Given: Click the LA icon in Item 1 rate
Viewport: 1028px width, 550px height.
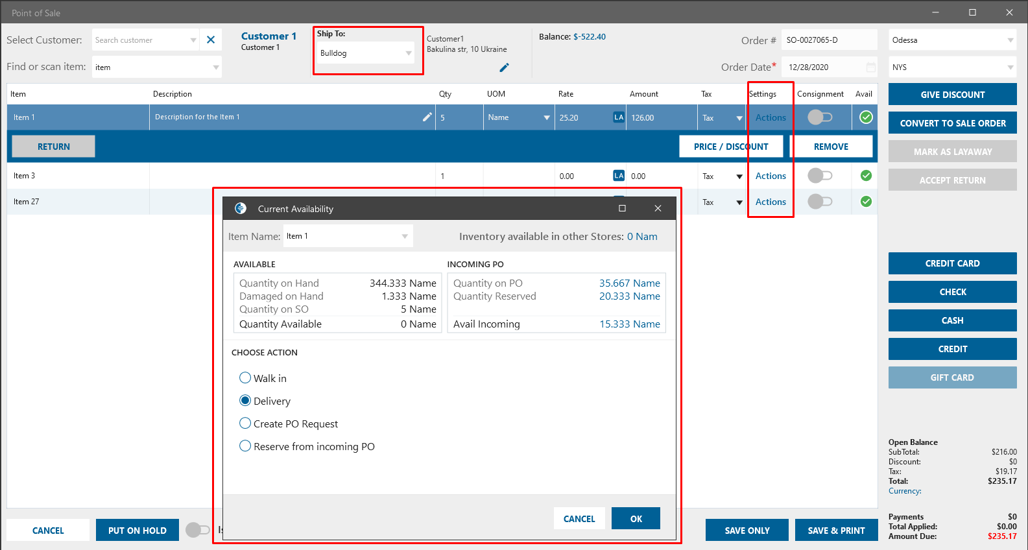Looking at the screenshot, I should click(x=619, y=117).
